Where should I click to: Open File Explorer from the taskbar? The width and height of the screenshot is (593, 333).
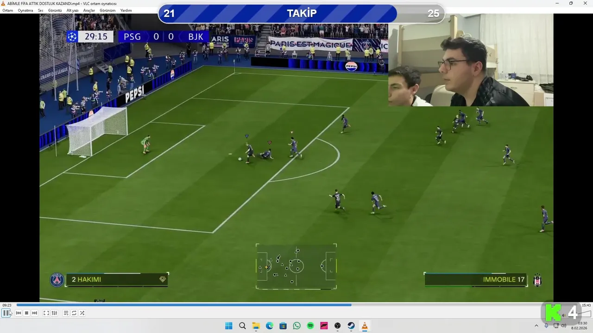[256, 326]
